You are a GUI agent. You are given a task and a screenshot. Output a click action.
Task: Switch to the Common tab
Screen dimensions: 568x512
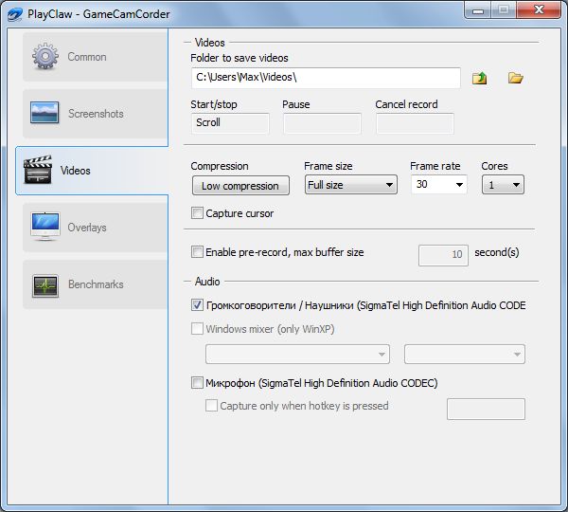pos(96,57)
